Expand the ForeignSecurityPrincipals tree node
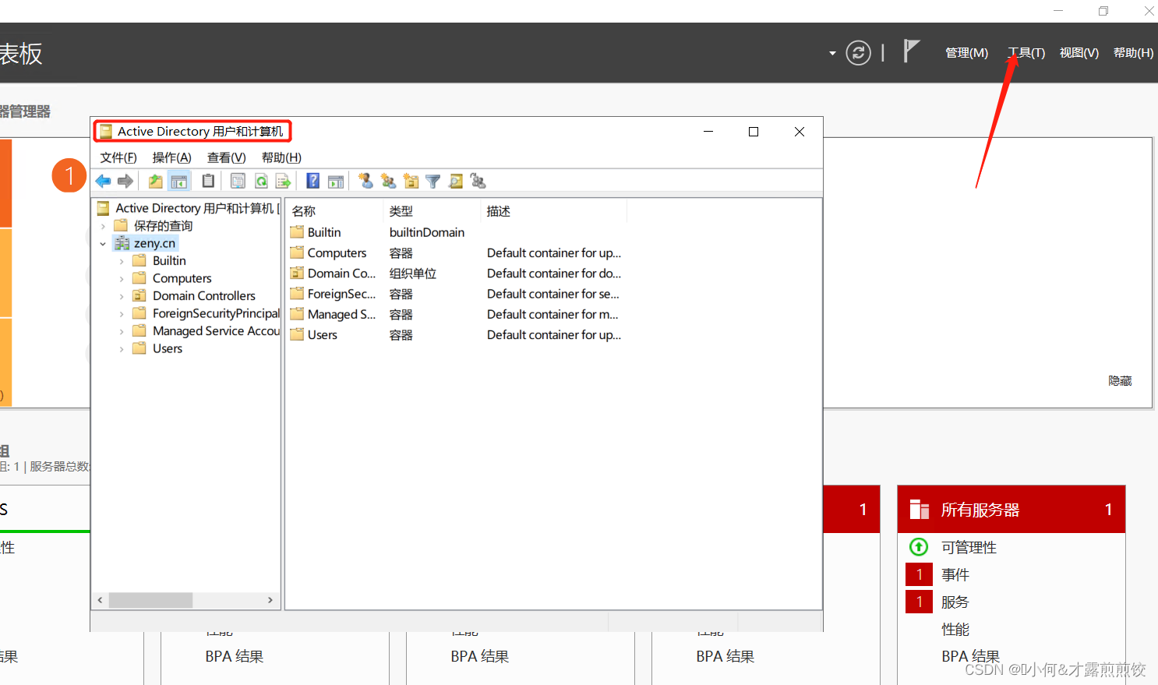Screen dimensions: 1158x685 (x=122, y=314)
